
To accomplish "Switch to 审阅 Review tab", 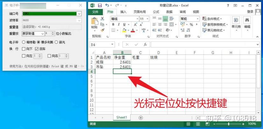I will click(183, 12).
